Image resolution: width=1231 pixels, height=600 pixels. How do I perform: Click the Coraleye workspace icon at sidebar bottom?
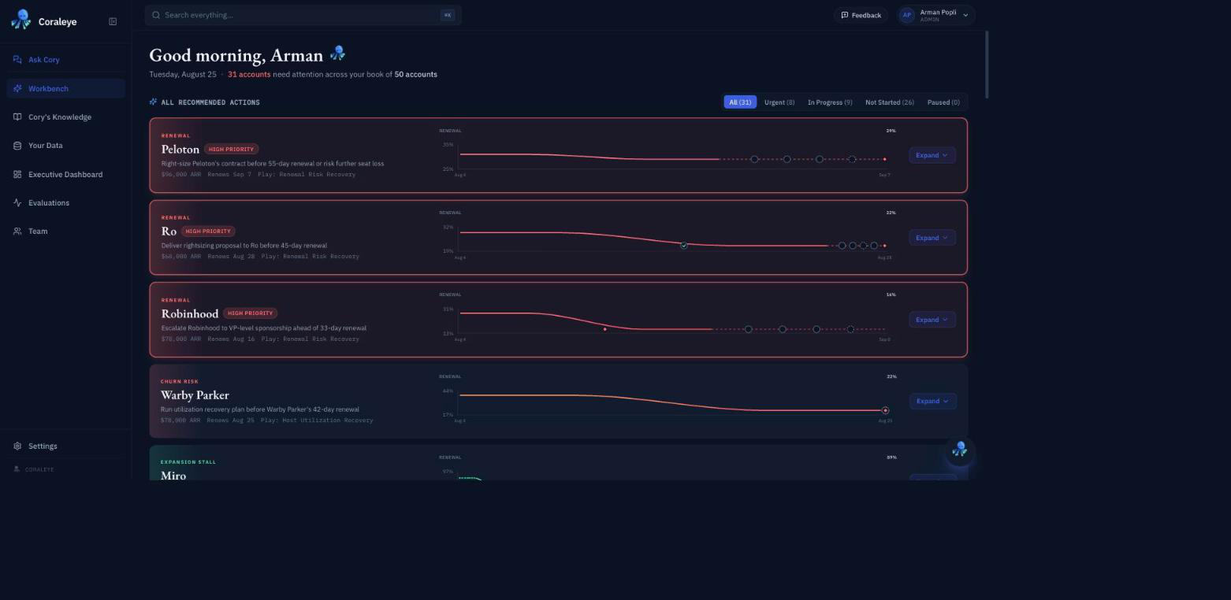click(17, 469)
